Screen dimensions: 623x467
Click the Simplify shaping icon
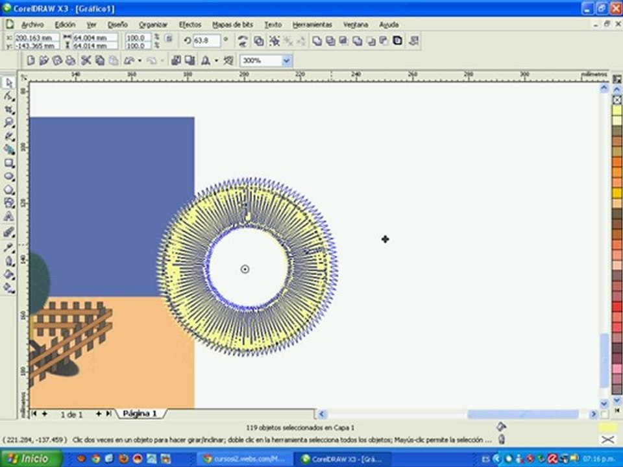pos(357,41)
